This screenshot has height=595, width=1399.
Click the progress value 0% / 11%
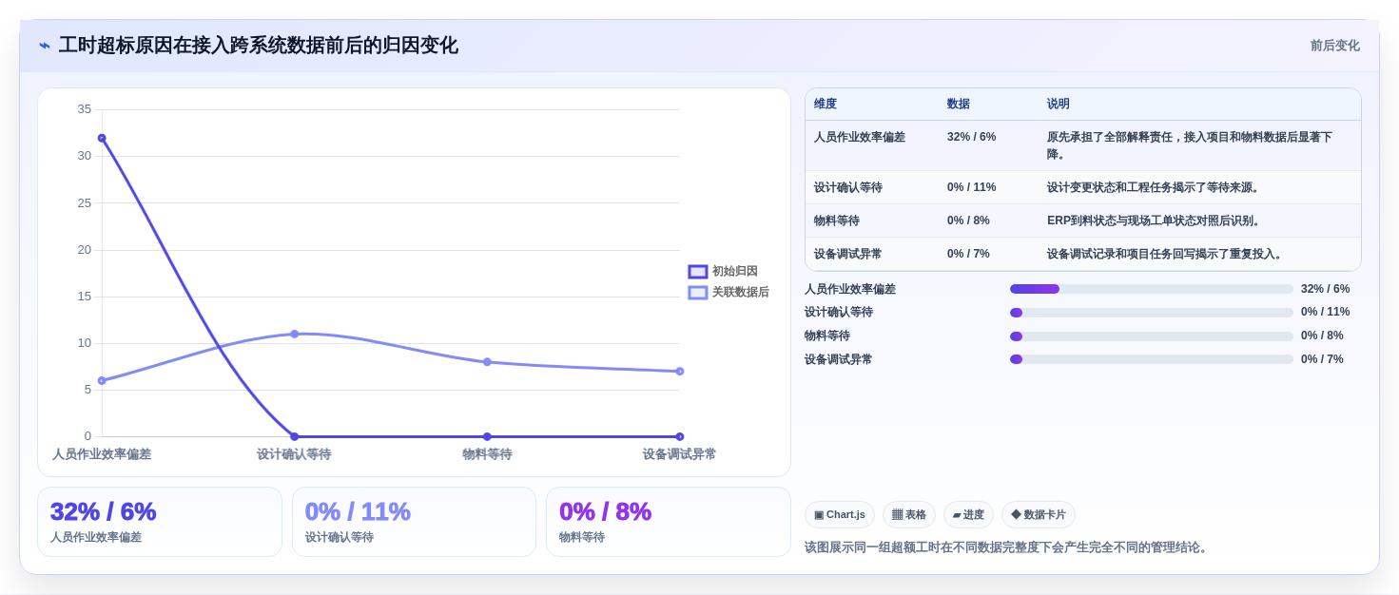(1326, 312)
